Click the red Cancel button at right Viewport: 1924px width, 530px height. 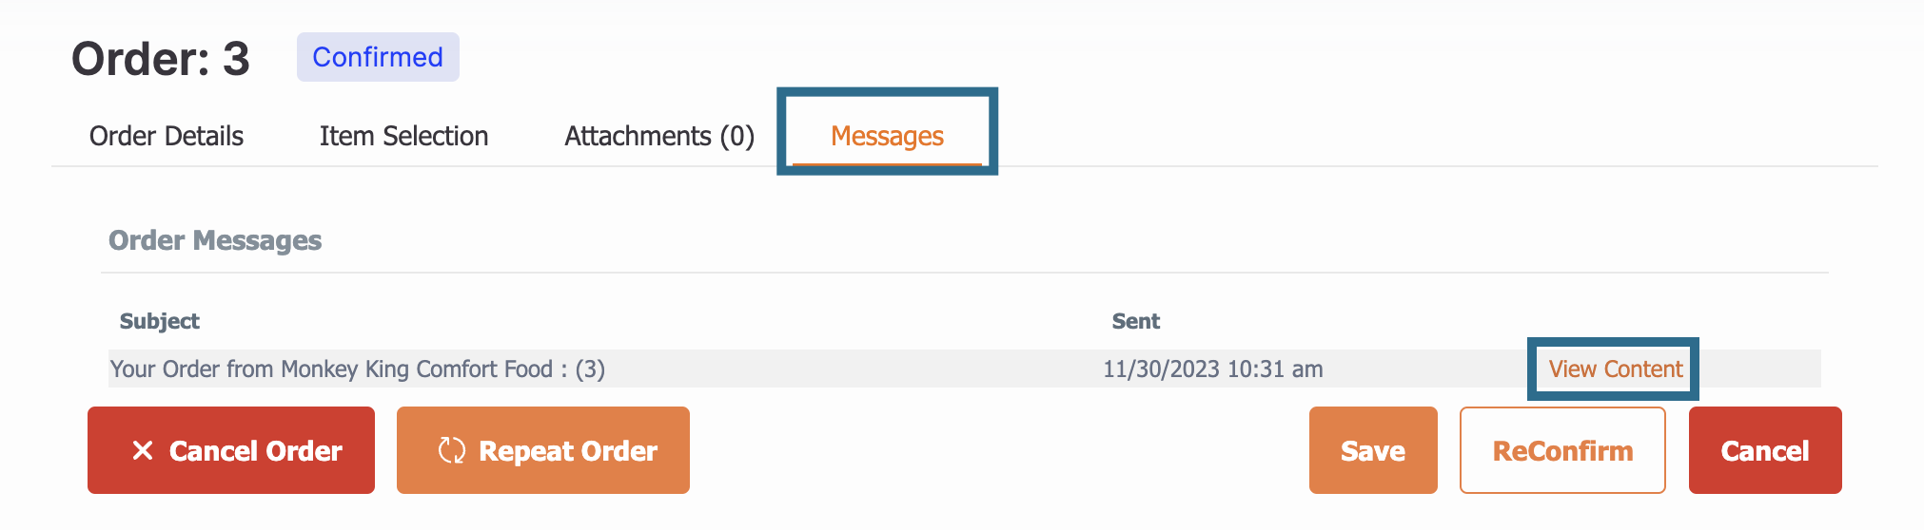[1765, 450]
